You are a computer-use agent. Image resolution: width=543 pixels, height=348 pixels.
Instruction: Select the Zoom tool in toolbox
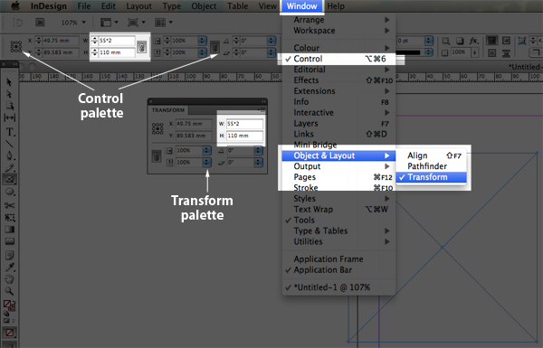(9, 291)
